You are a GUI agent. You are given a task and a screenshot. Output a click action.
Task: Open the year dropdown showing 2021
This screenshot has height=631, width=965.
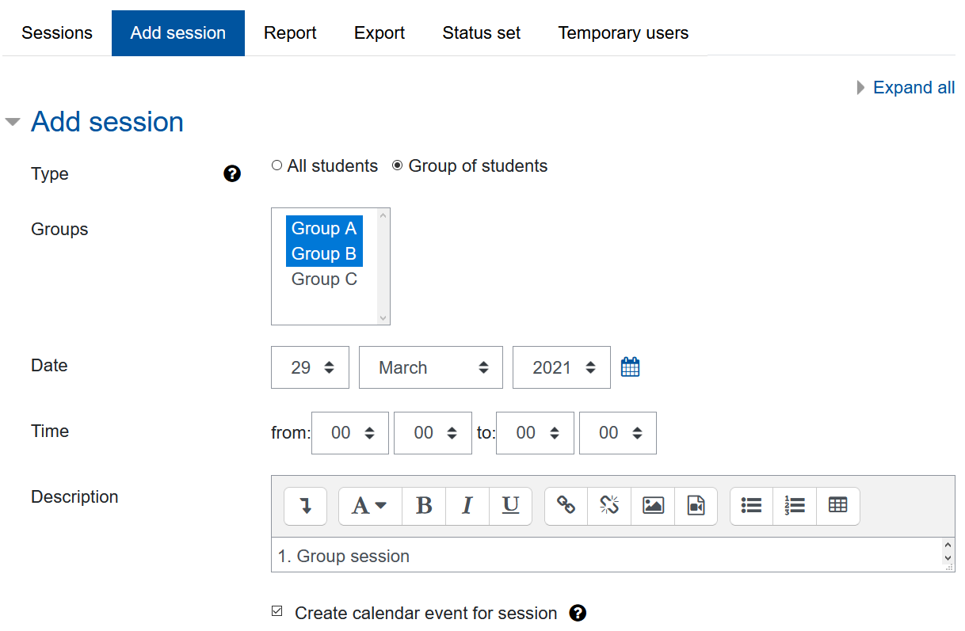[x=561, y=367]
